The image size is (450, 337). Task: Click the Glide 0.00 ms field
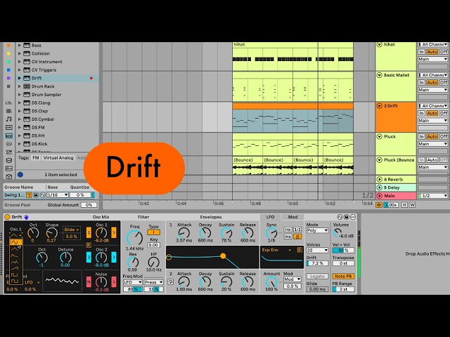(x=317, y=289)
